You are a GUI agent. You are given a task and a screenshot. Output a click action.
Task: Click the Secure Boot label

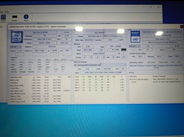[163, 62]
